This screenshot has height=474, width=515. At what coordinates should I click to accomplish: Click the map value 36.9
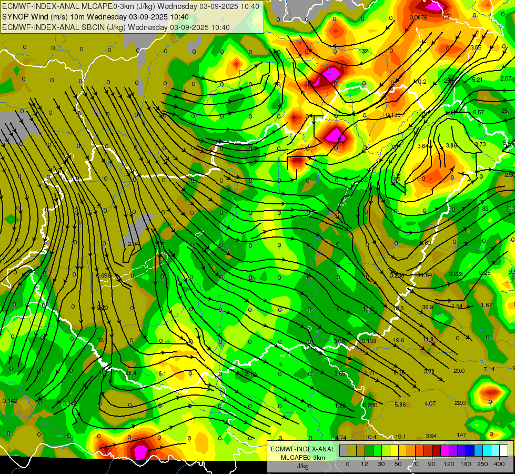(428, 307)
